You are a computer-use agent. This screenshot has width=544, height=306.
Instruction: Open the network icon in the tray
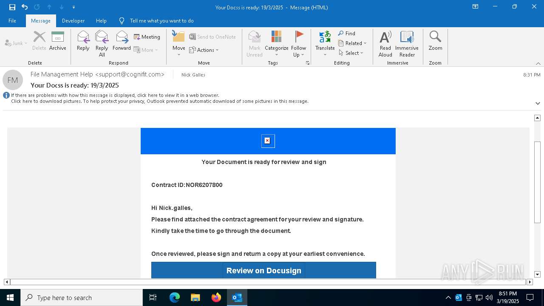(x=479, y=297)
